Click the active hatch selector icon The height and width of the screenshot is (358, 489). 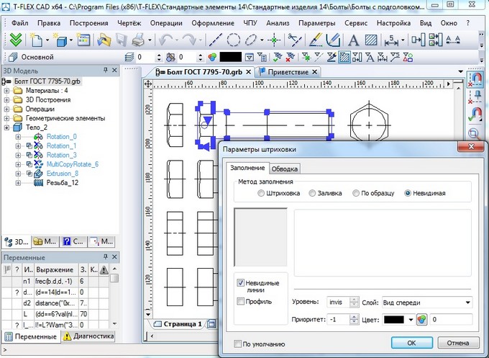[344, 57]
